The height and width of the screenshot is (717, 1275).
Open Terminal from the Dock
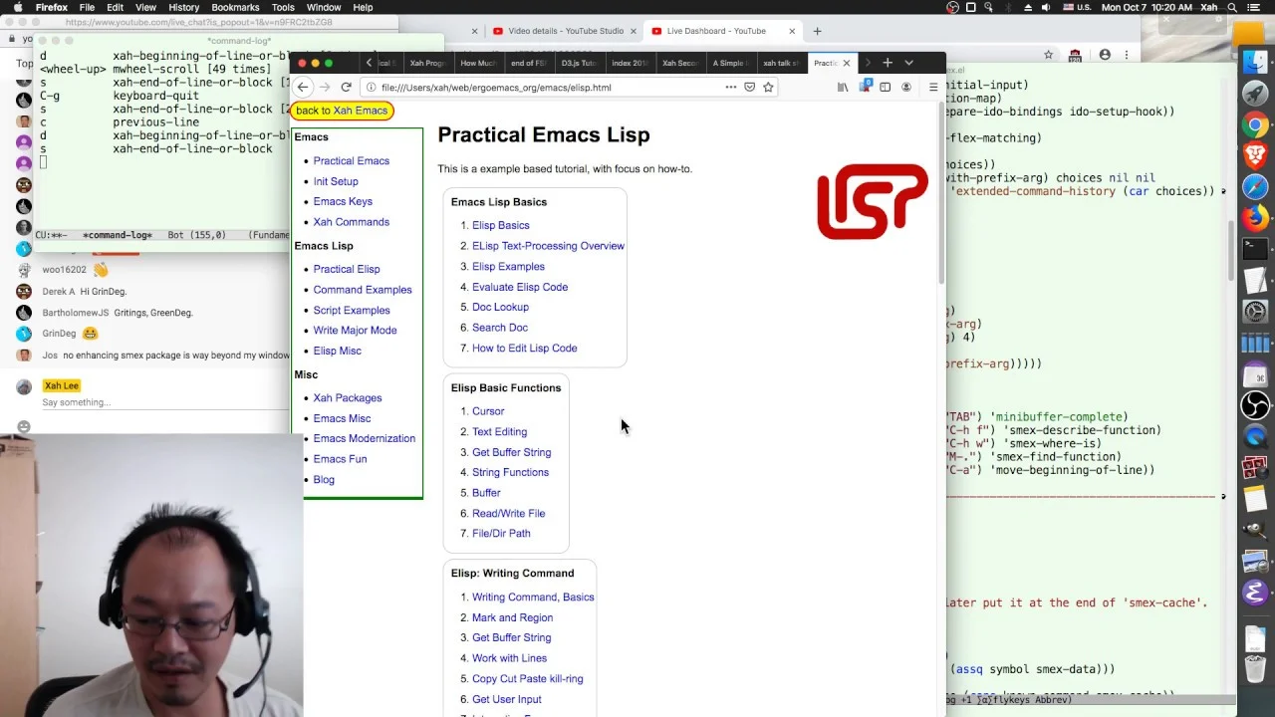point(1255,249)
